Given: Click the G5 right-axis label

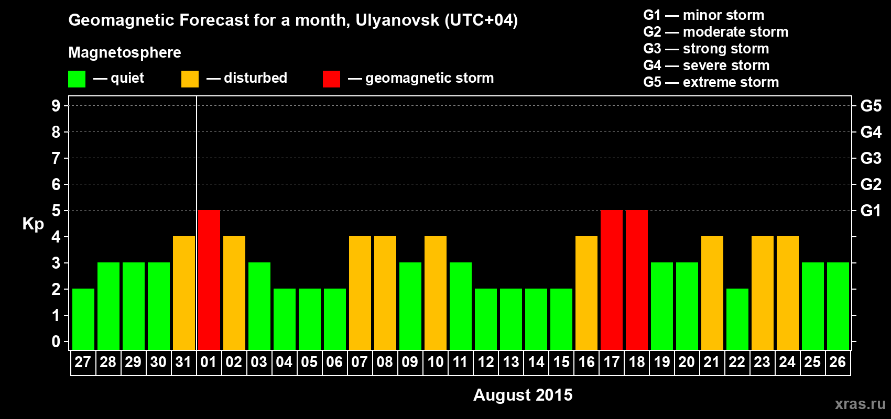Looking at the screenshot, I should point(871,106).
